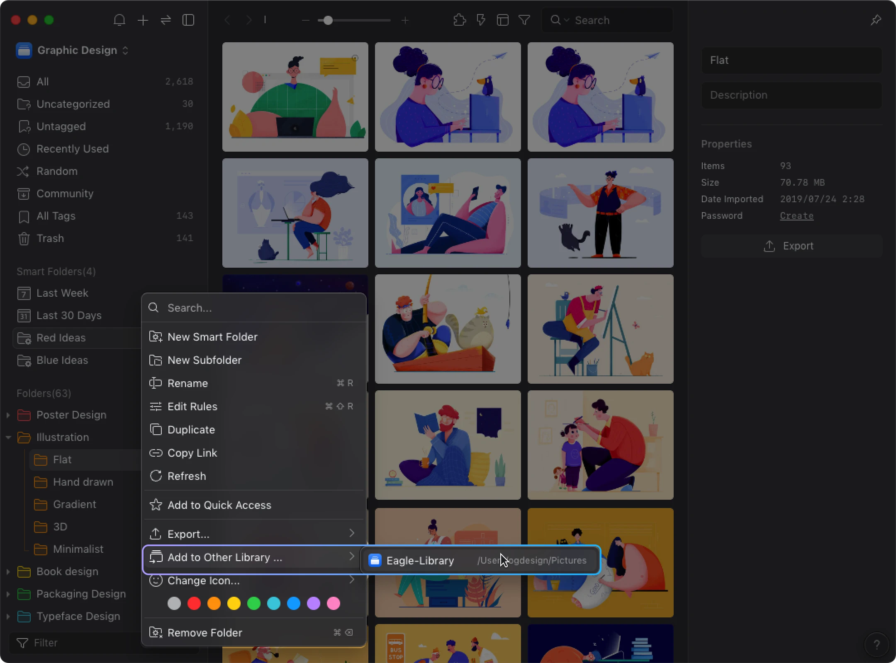Choose Duplicate in the context menu
The image size is (896, 663).
click(254, 430)
